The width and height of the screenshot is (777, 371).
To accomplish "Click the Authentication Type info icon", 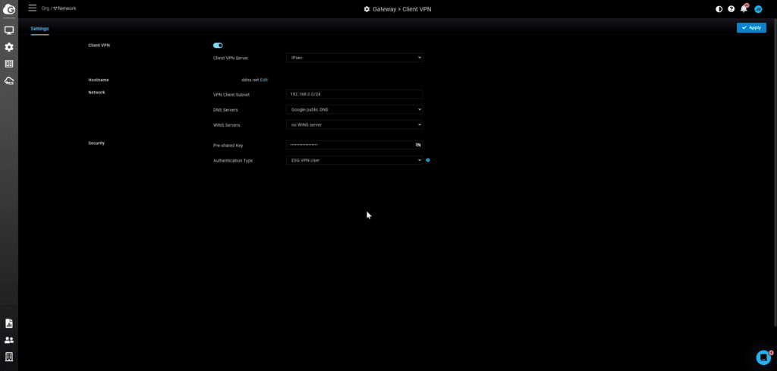I will click(x=428, y=160).
